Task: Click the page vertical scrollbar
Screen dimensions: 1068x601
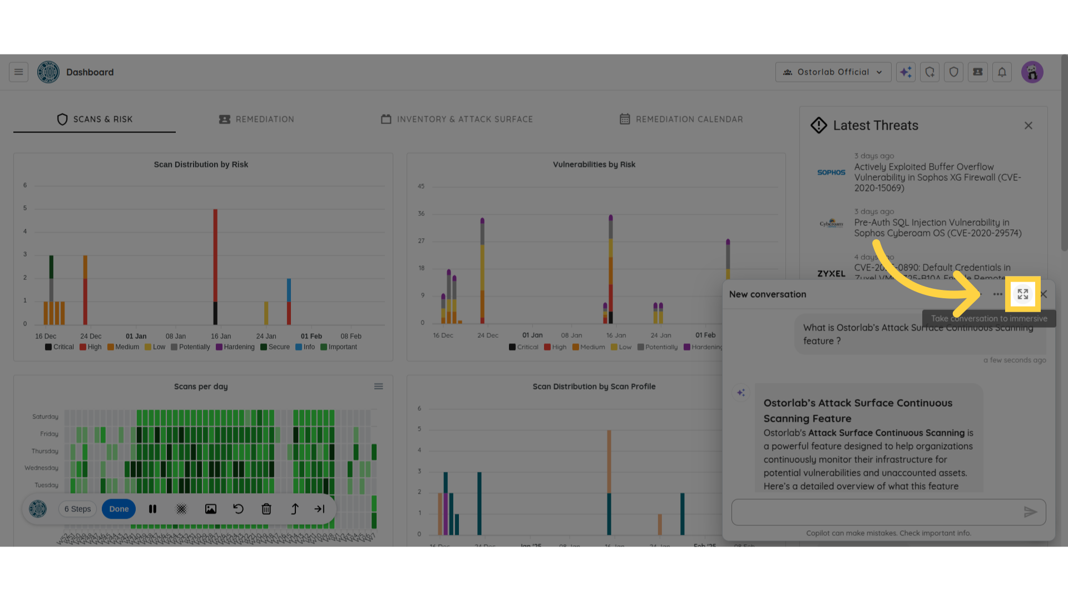Action: [1064, 153]
